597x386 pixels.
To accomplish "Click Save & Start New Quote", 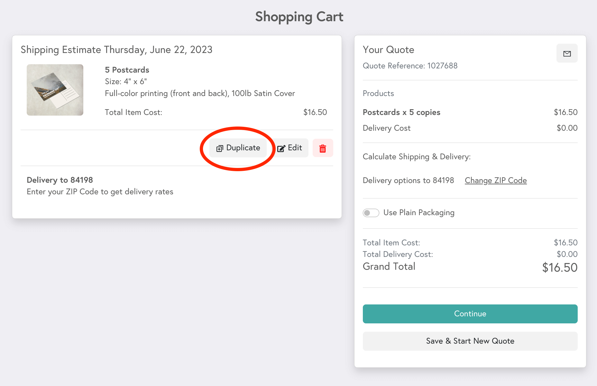I will (470, 341).
